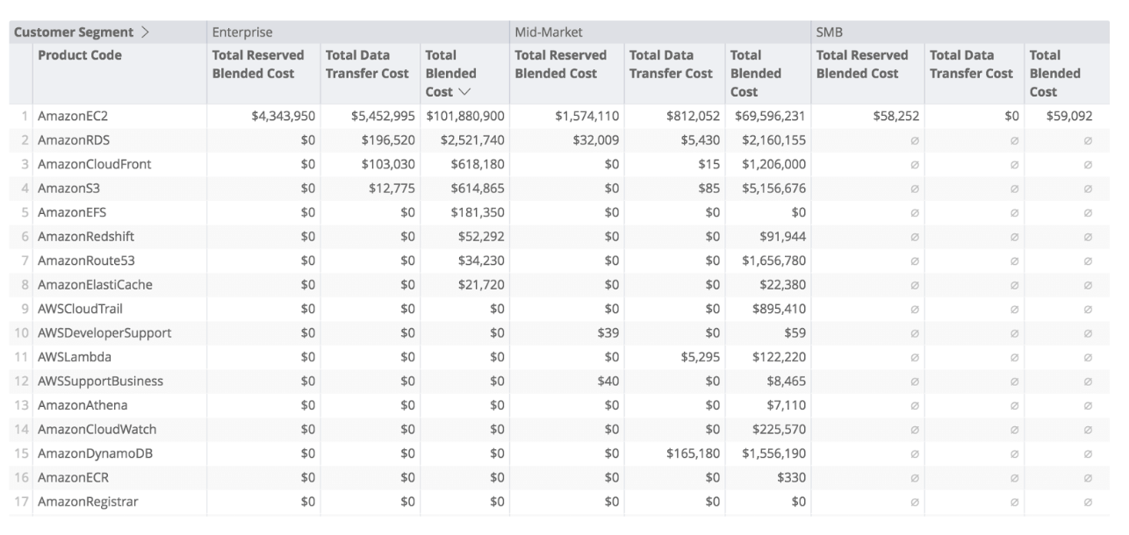This screenshot has width=1129, height=535.
Task: Sort by SMB Total Reserved Blended Cost
Action: tap(862, 64)
